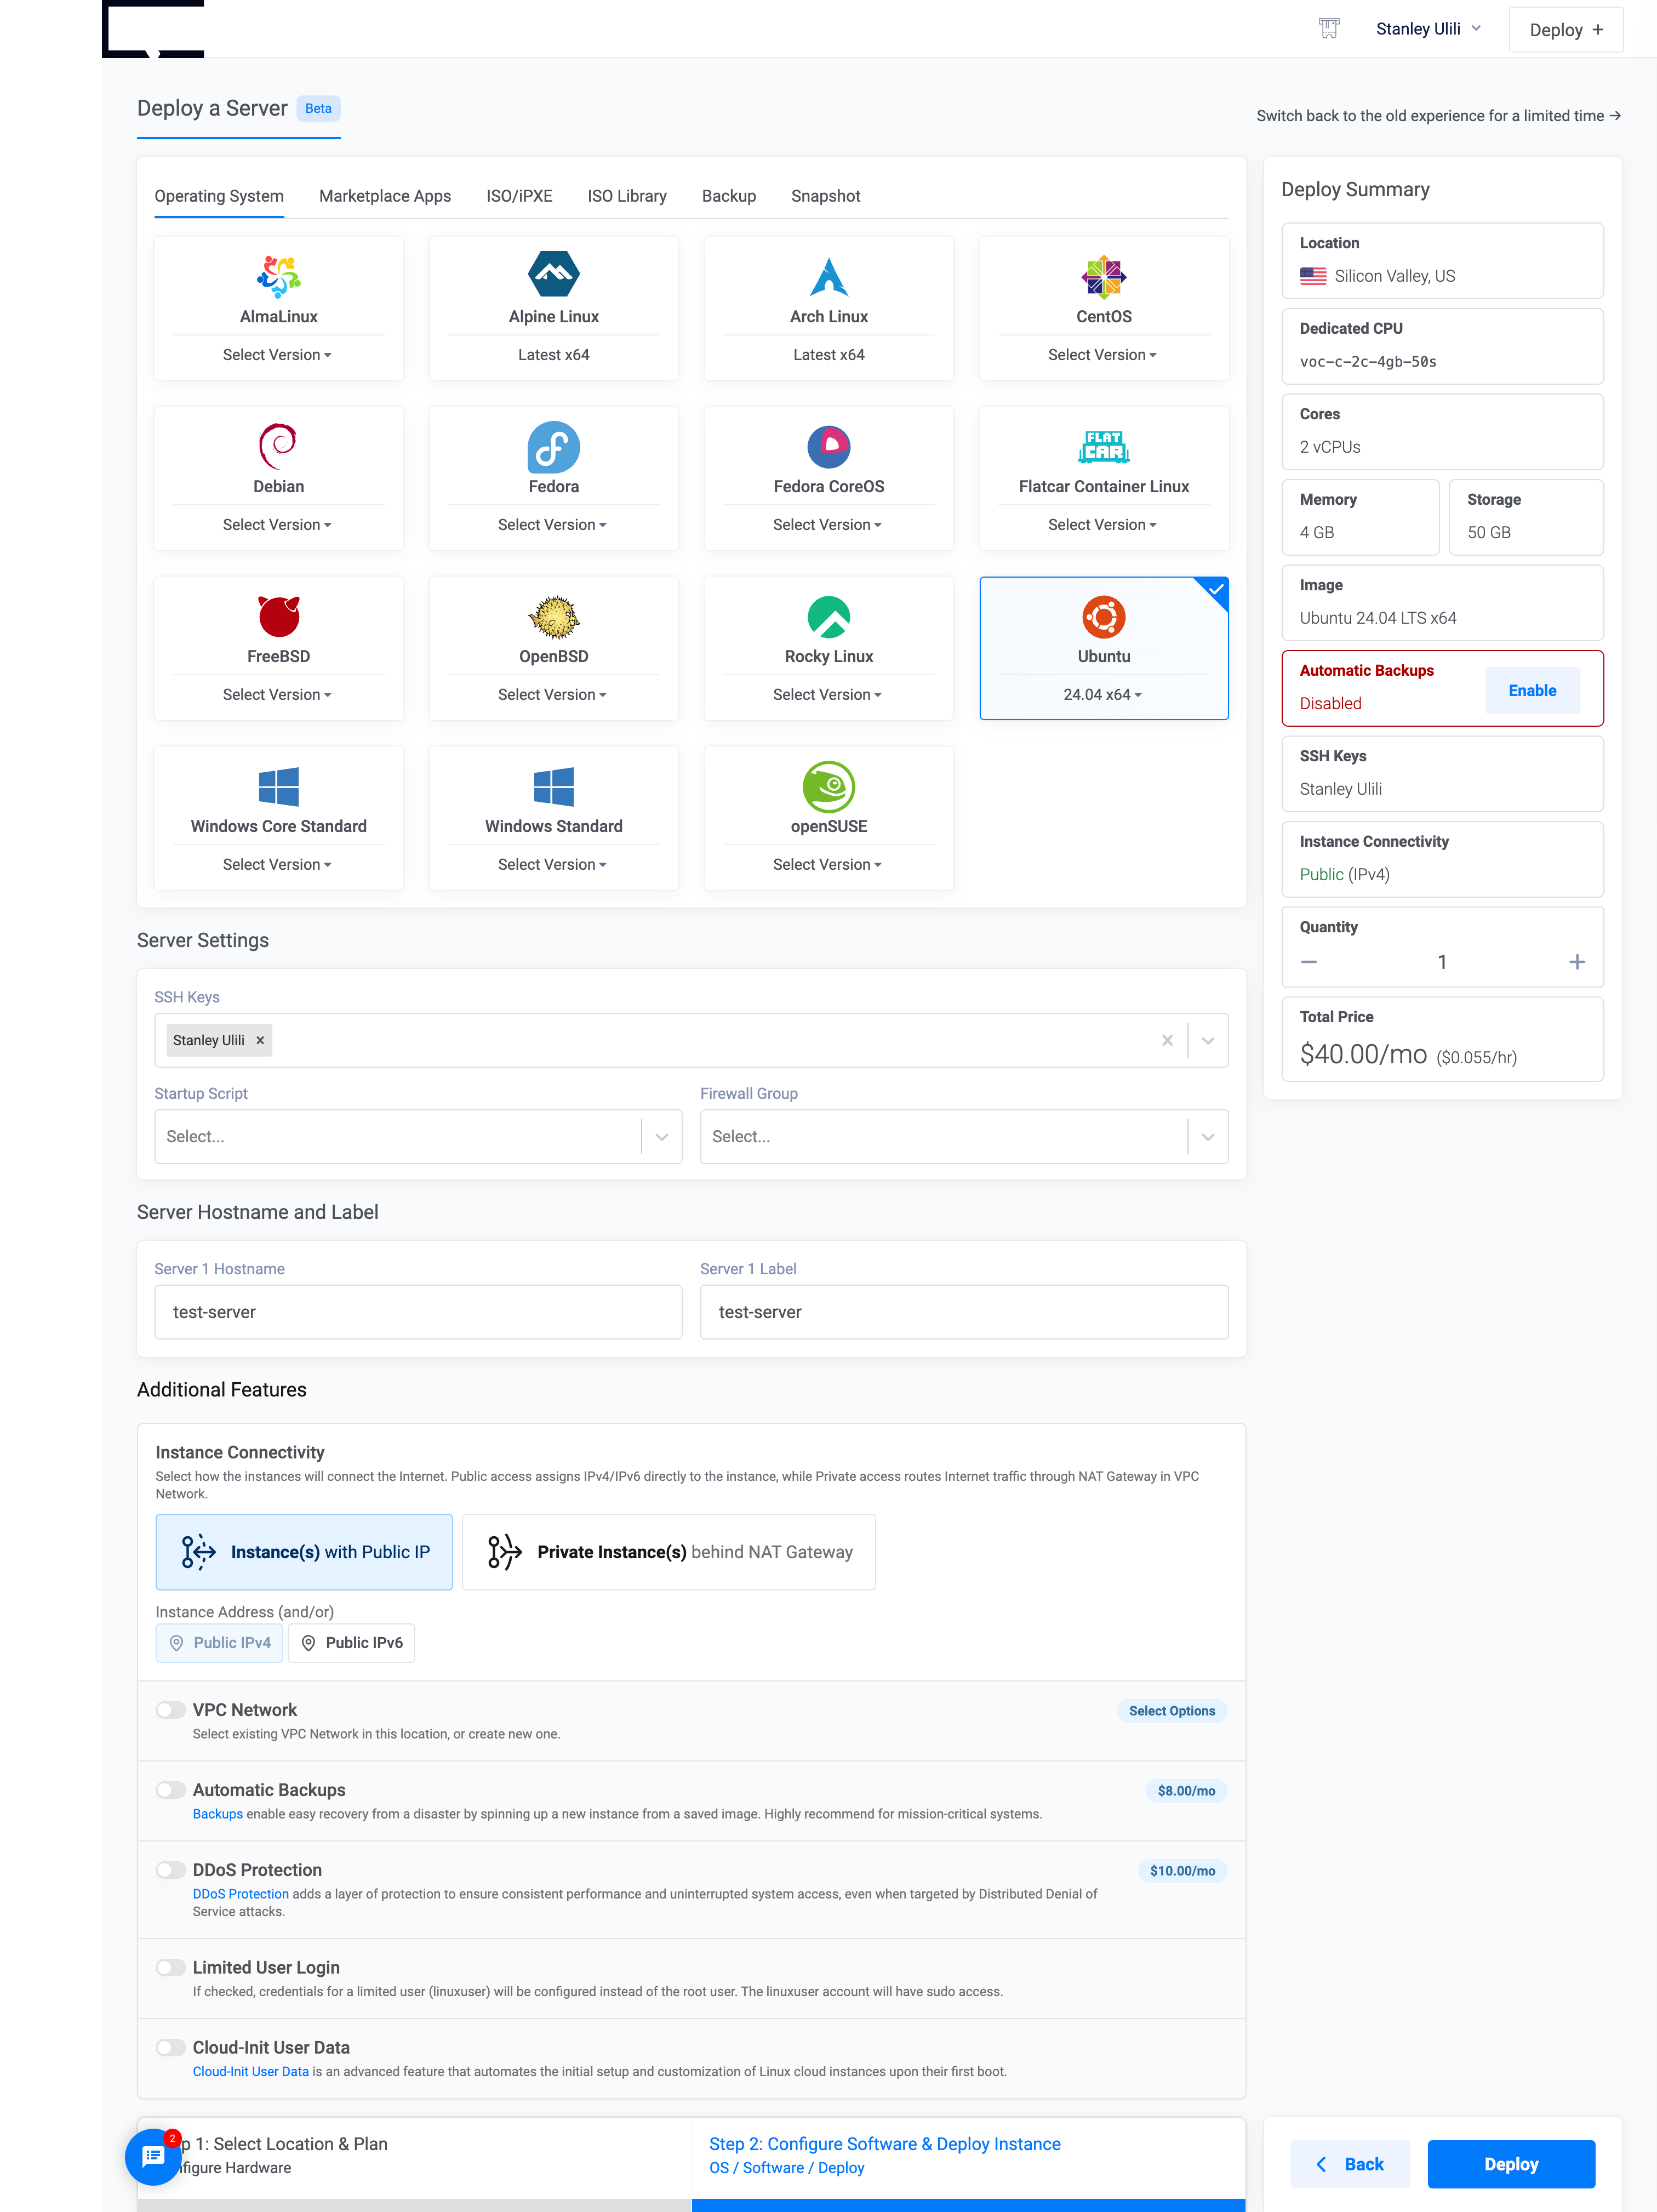
Task: Turn on DDoS Protection
Action: [x=170, y=1869]
